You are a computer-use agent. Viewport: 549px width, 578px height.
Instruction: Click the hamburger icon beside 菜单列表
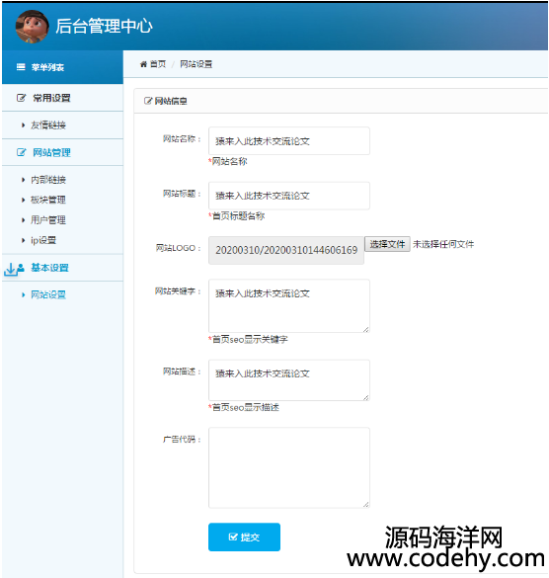coord(21,67)
